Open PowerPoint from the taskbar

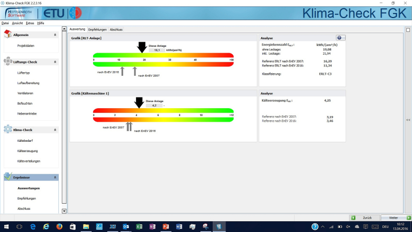[166, 226]
